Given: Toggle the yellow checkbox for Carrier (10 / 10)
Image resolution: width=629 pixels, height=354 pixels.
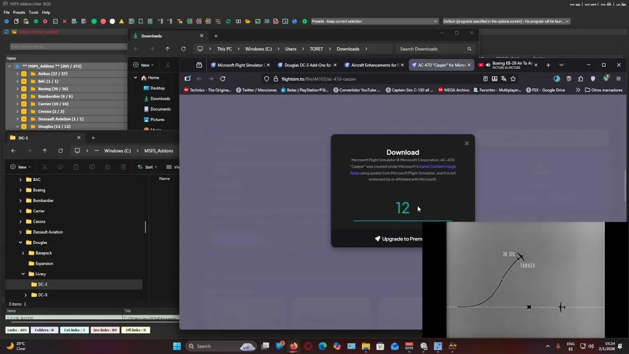Looking at the screenshot, I should 24,104.
